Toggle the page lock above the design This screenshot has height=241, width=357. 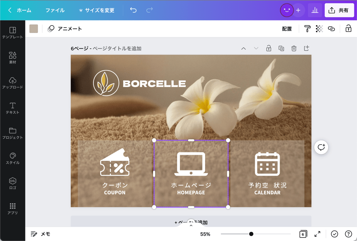pyautogui.click(x=269, y=48)
